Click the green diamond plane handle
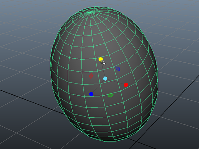Viewport: 199px width, 149px height. pyautogui.click(x=111, y=95)
